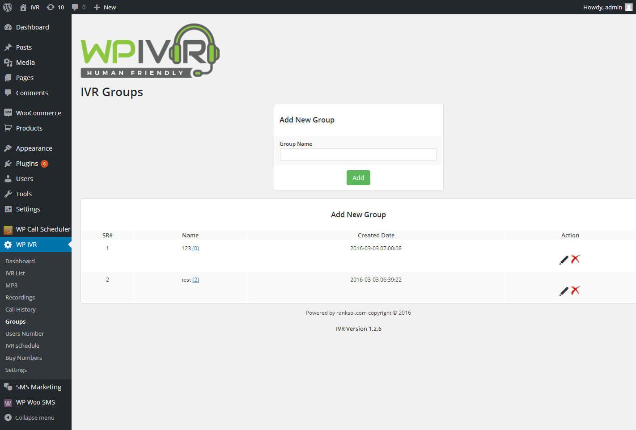The image size is (636, 430).
Task: Open Users Number submenu item
Action: coord(25,333)
